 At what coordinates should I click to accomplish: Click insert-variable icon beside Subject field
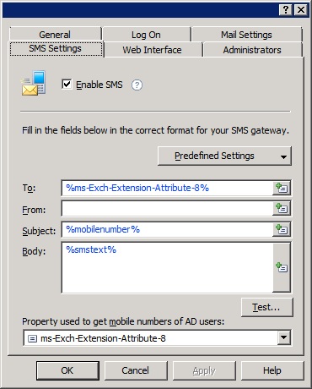[x=282, y=229]
